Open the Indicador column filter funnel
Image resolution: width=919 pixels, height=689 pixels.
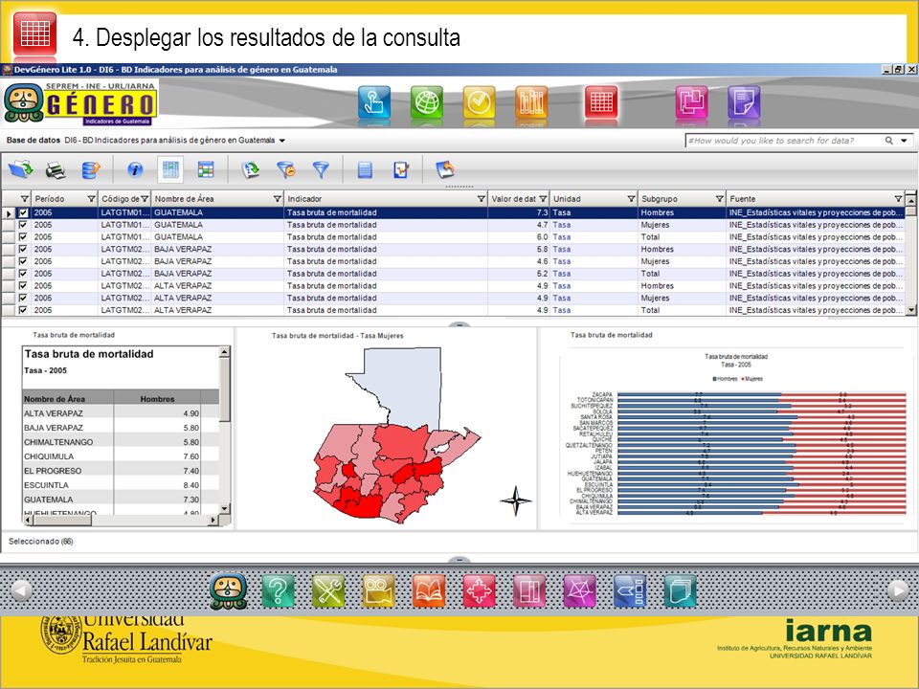[482, 199]
